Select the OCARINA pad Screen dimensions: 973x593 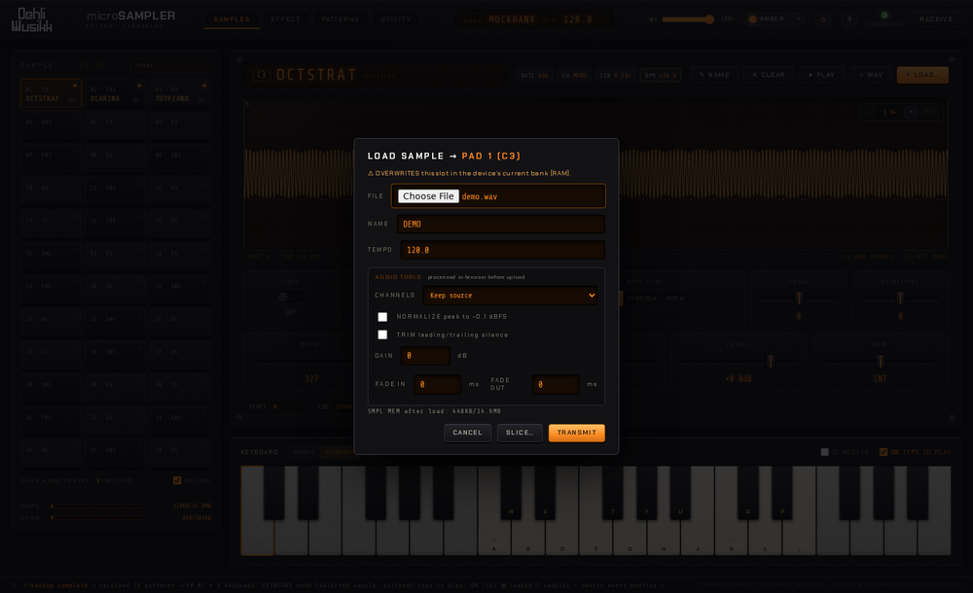click(x=115, y=93)
